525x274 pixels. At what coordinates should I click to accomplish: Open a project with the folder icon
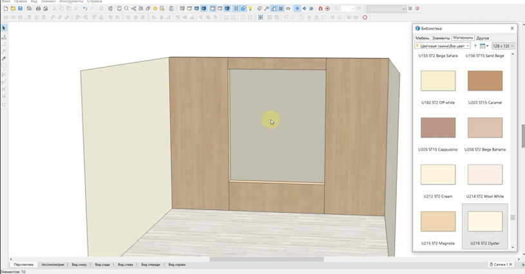tap(13, 8)
